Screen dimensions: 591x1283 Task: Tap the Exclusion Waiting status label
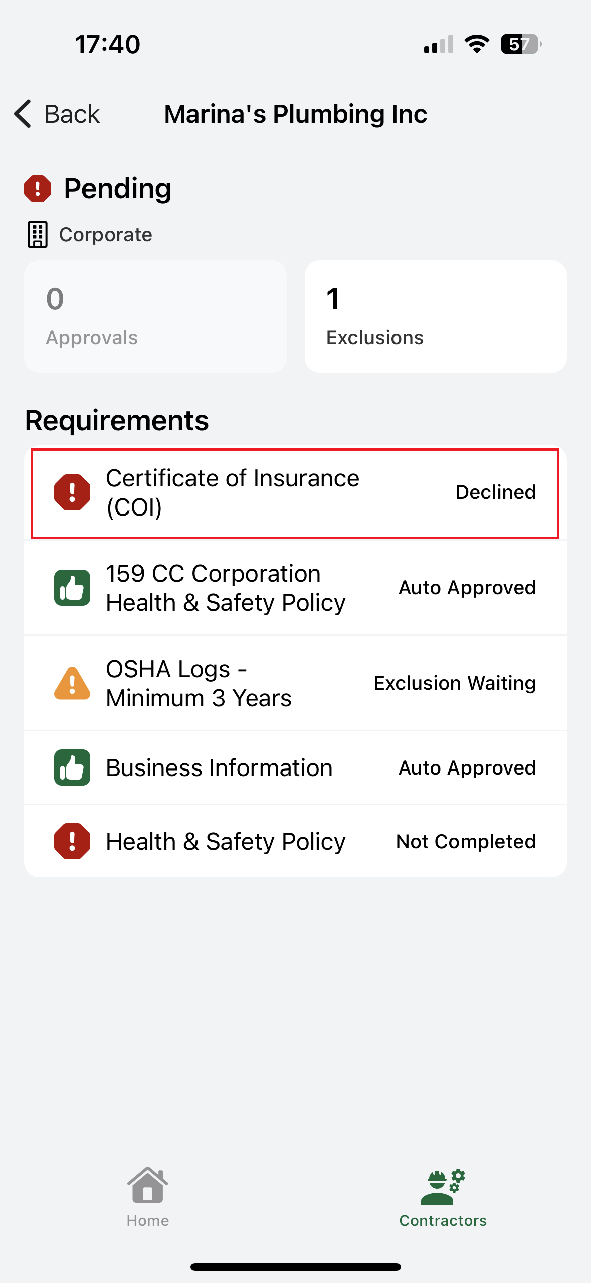click(455, 683)
